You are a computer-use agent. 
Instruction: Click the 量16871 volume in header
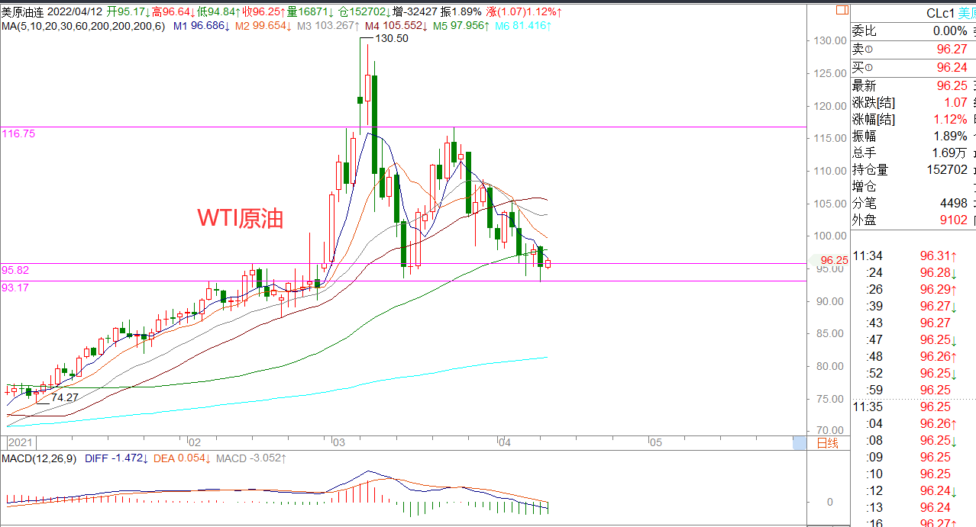coord(310,12)
